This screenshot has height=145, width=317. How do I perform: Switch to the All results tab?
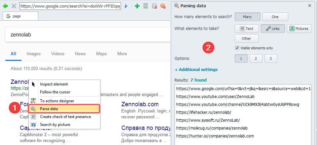pos(13,54)
